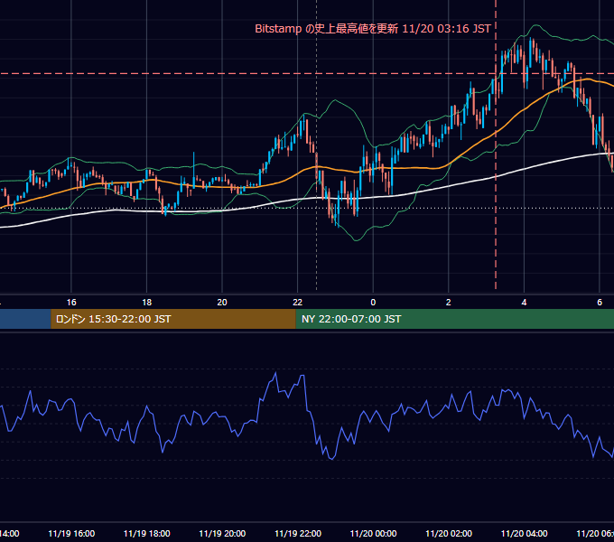The image size is (614, 542).
Task: Click the time axis label 6
Action: [600, 303]
